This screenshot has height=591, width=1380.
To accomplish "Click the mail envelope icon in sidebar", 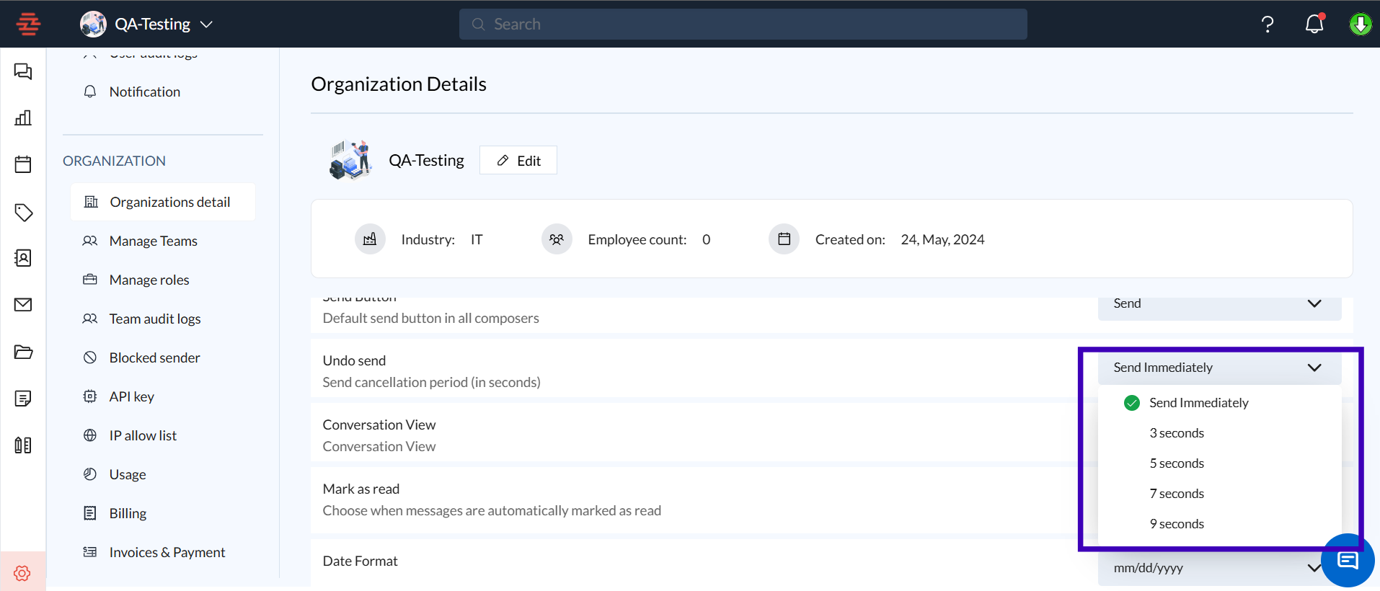I will point(23,305).
